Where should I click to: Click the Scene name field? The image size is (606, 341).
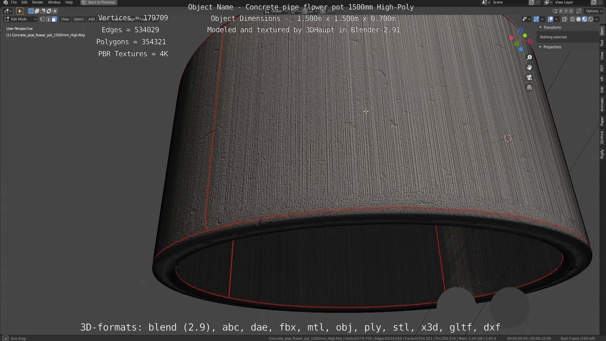[510, 2]
